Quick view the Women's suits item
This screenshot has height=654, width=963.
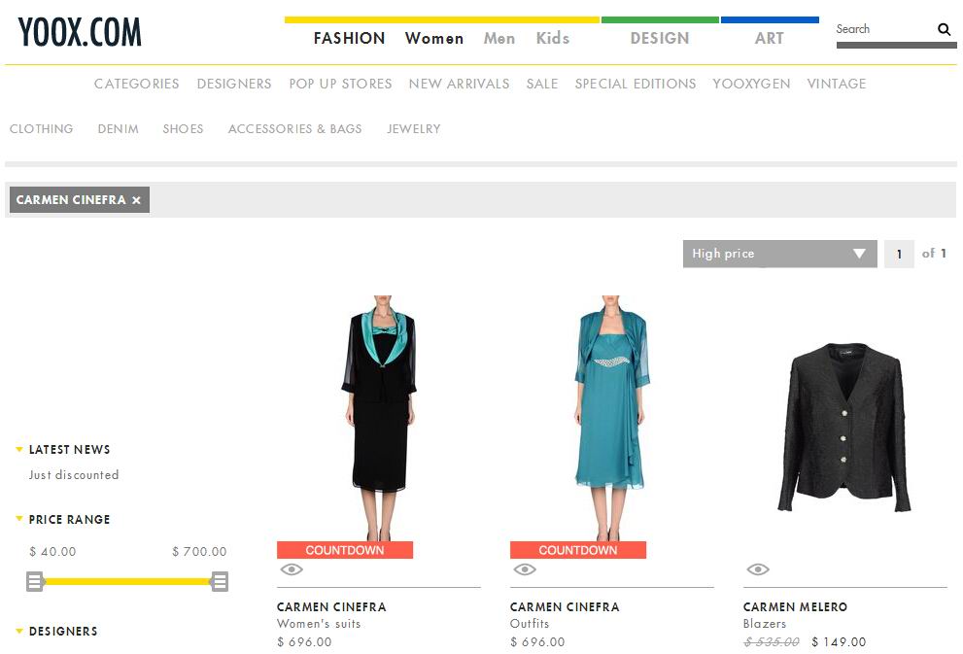[292, 569]
